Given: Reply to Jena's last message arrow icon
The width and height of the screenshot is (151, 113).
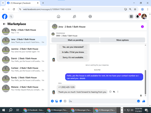Looking at the screenshot, I should (114, 92).
